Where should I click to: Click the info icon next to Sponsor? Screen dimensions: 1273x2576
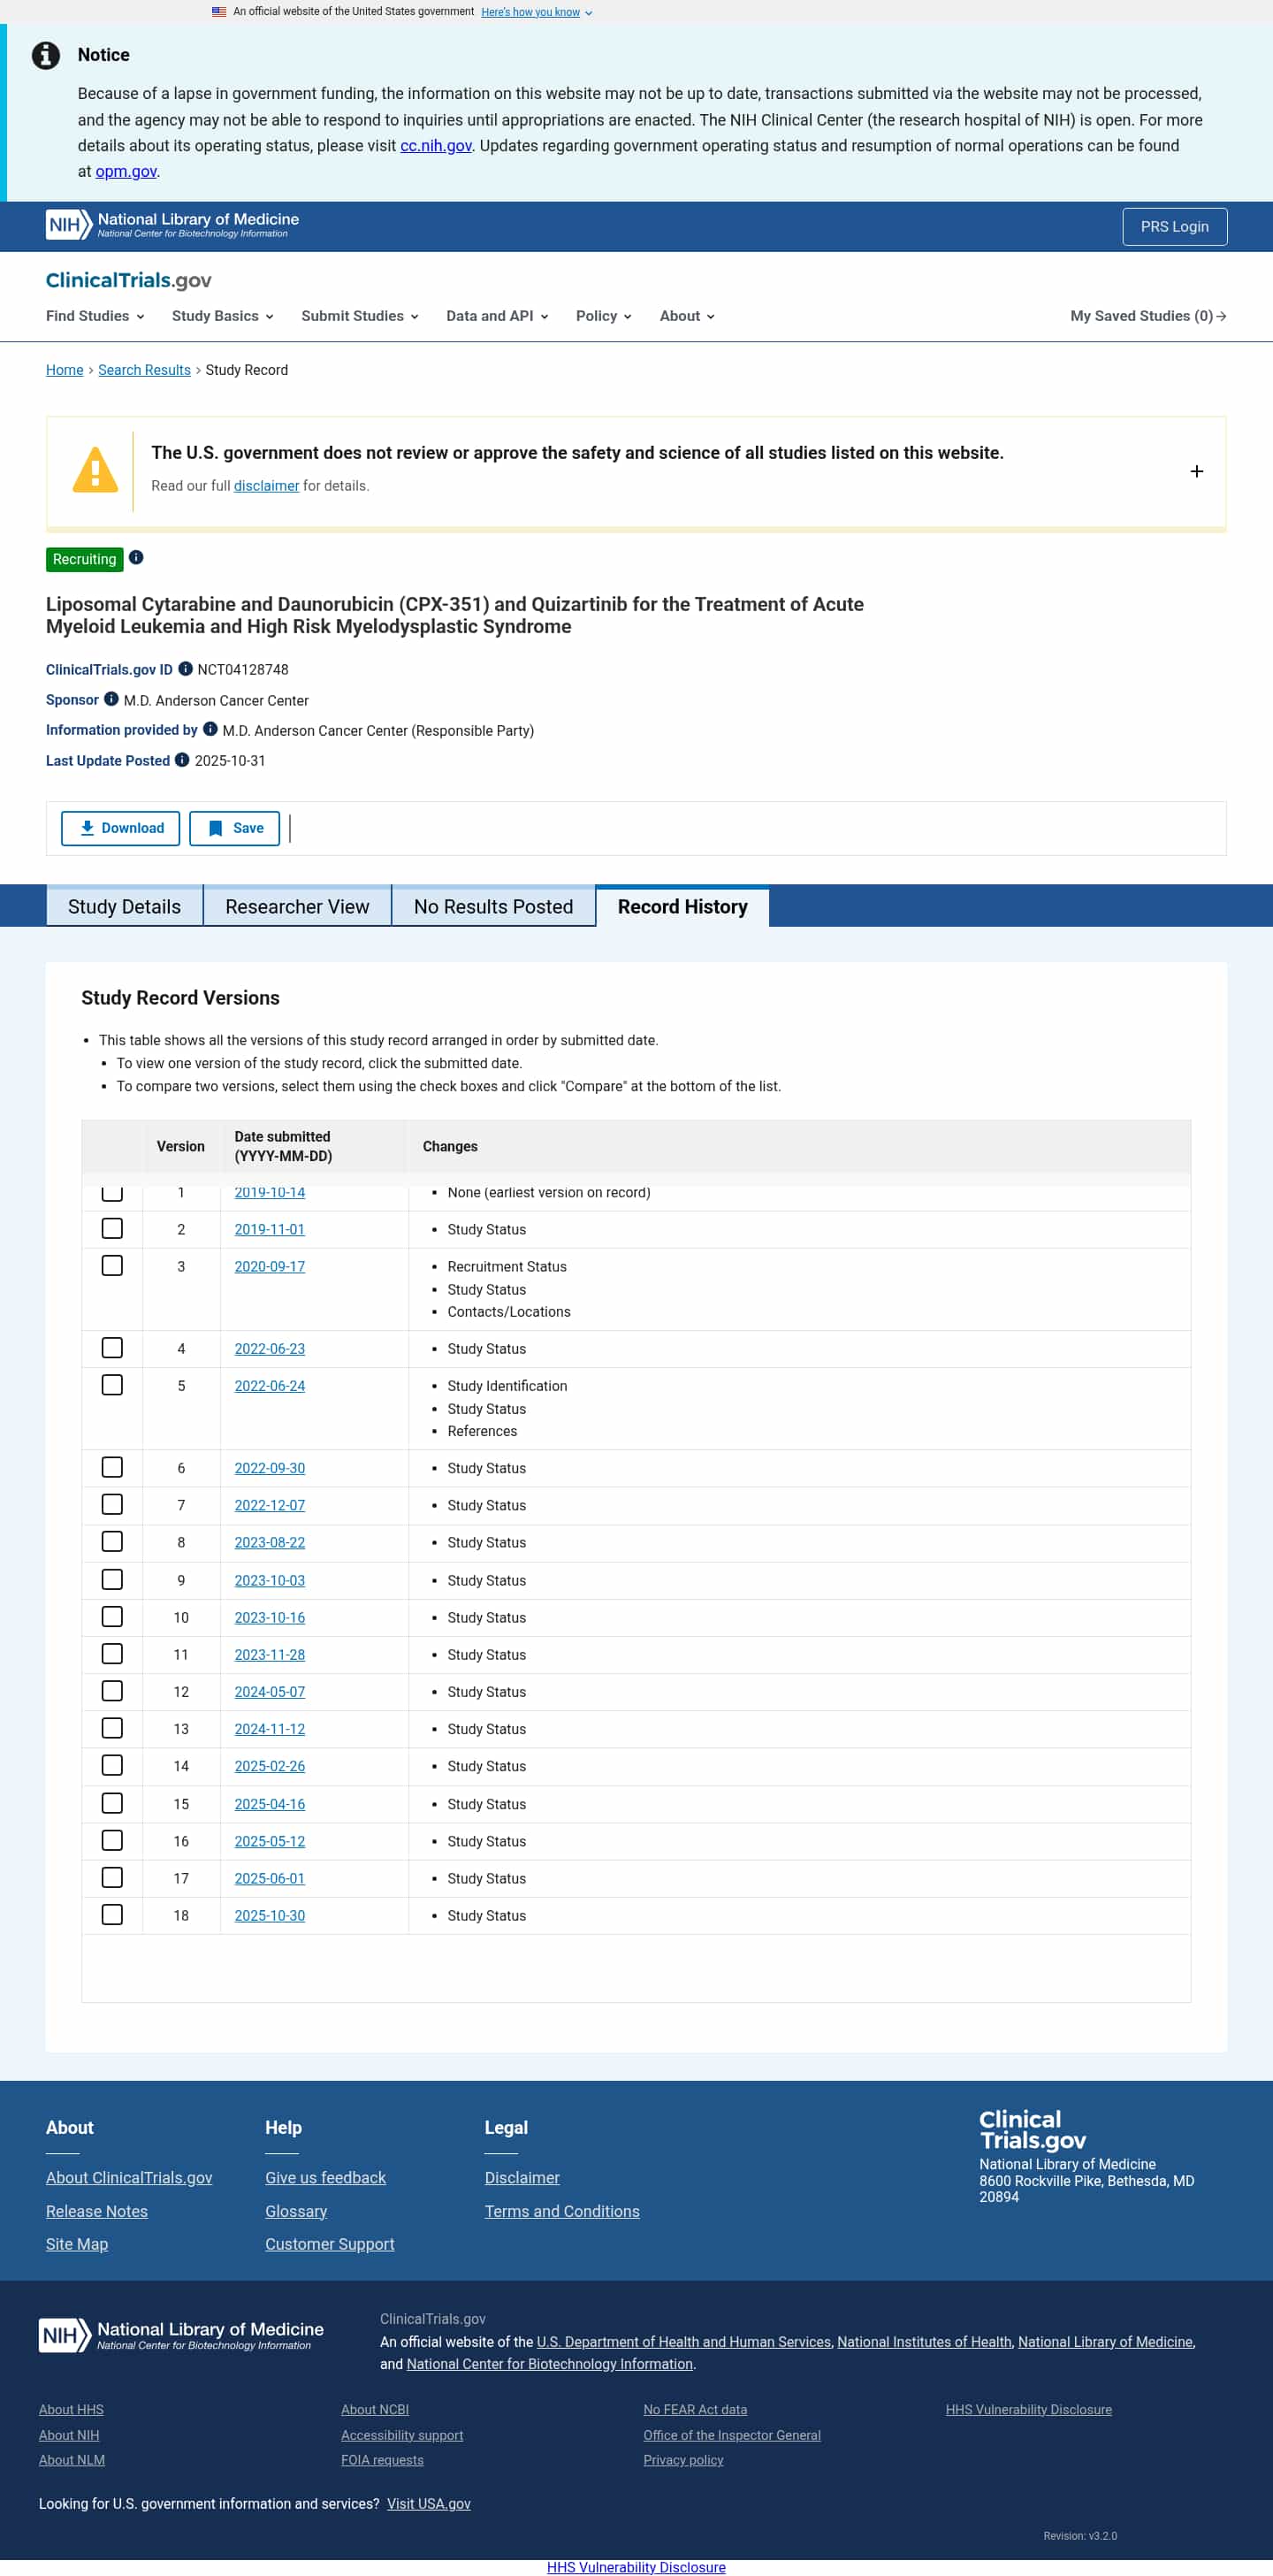point(111,699)
